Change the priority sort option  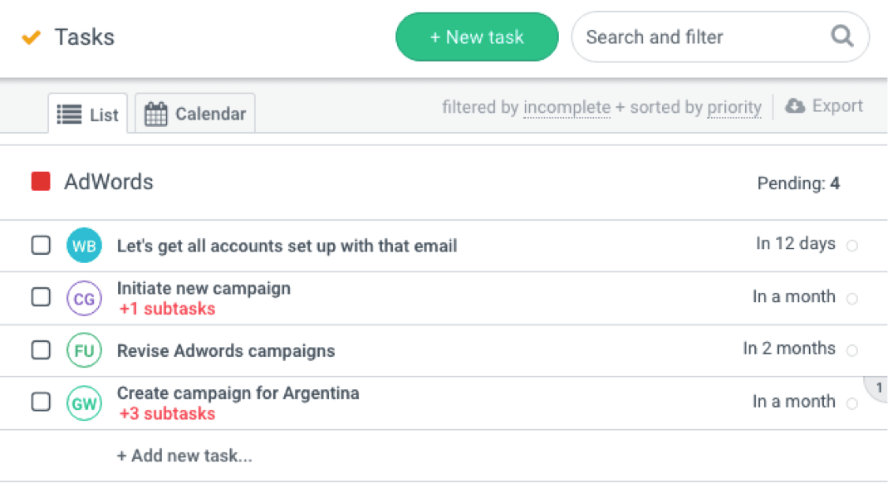click(x=734, y=107)
